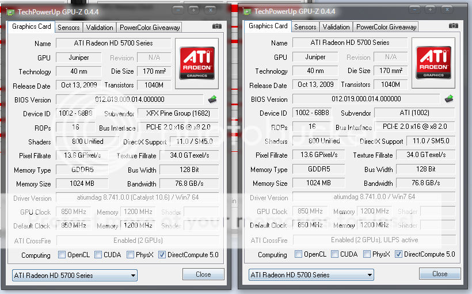
Task: Click BIOS Version field in left window
Action: (x=130, y=100)
